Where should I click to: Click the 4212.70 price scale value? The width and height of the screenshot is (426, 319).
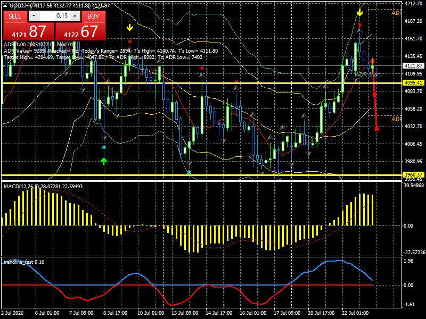coord(413,3)
